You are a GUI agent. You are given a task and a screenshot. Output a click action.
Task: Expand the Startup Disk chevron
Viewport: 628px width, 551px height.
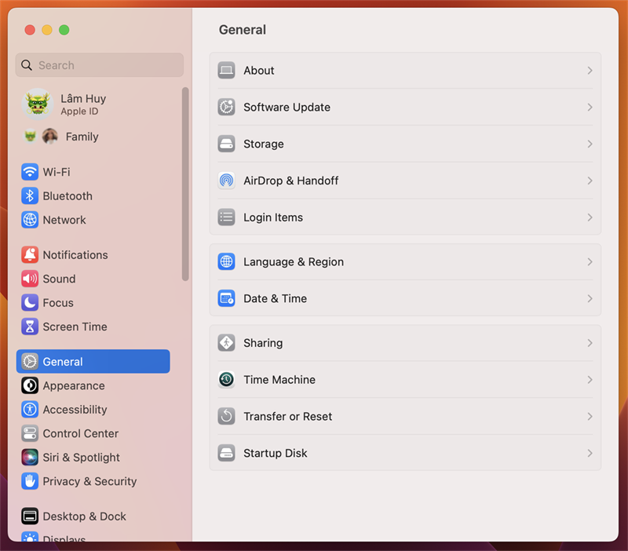point(590,453)
